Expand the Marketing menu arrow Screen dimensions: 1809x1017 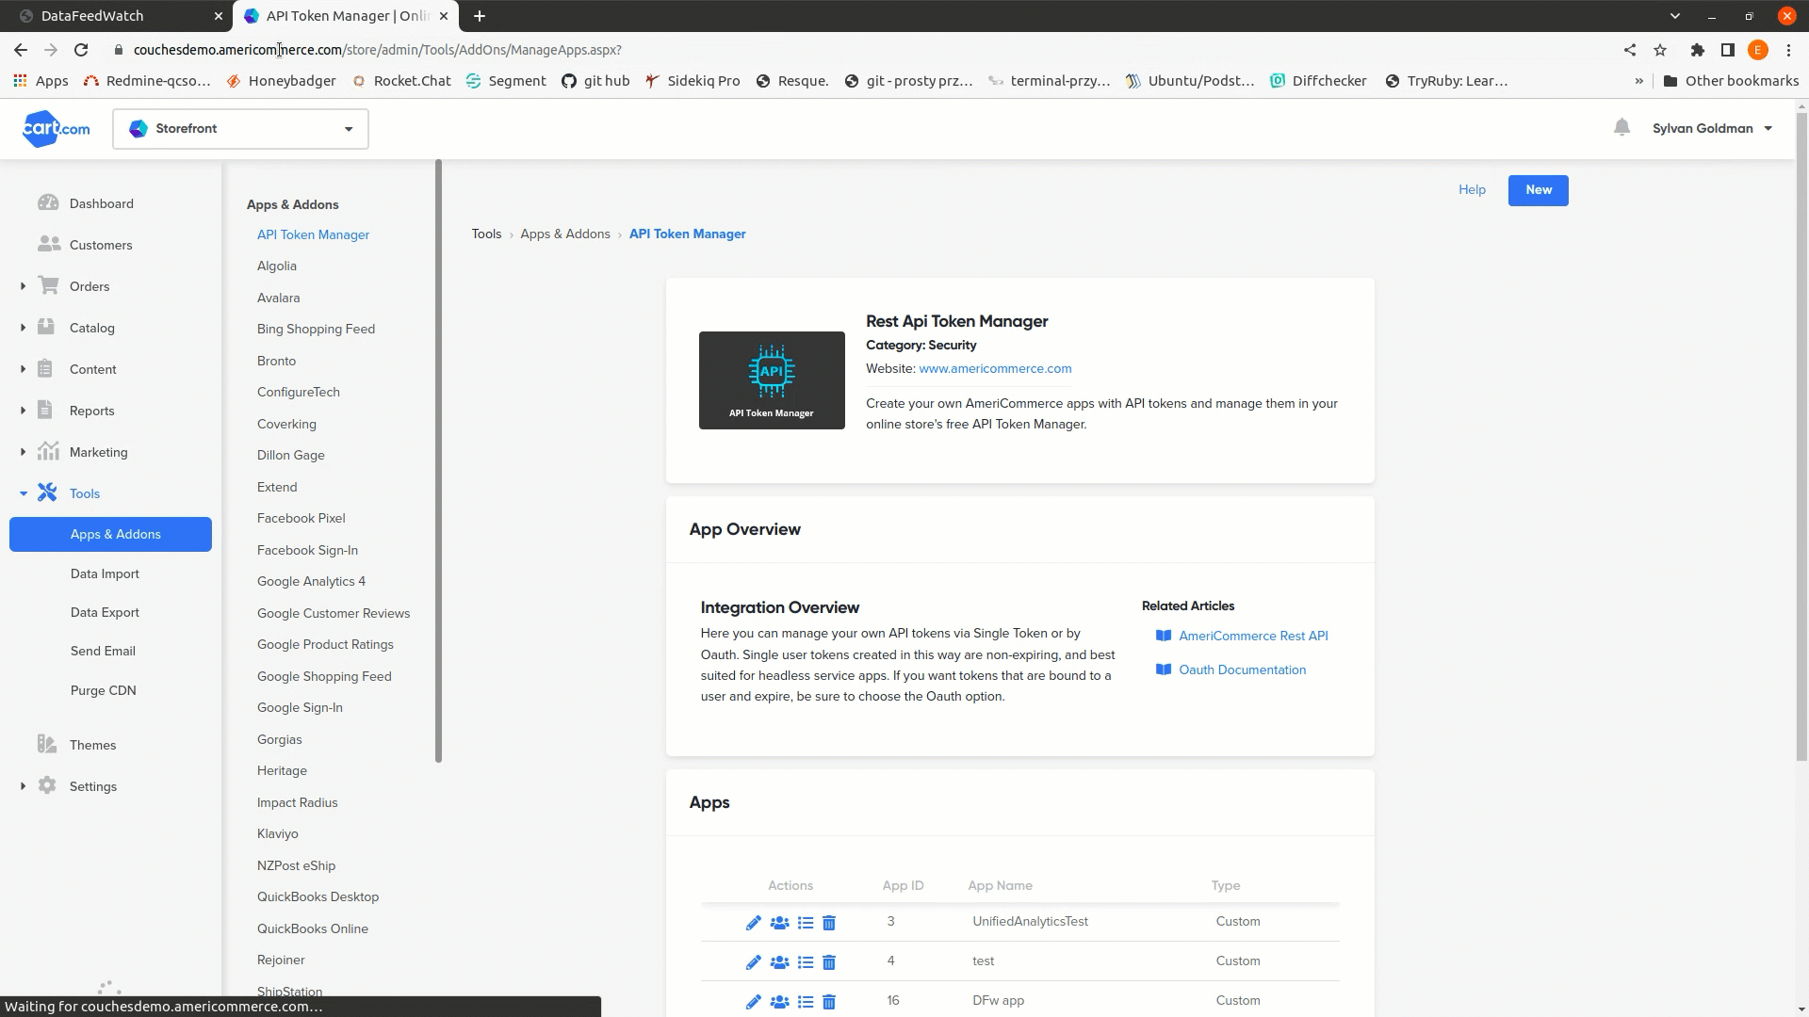click(x=23, y=452)
